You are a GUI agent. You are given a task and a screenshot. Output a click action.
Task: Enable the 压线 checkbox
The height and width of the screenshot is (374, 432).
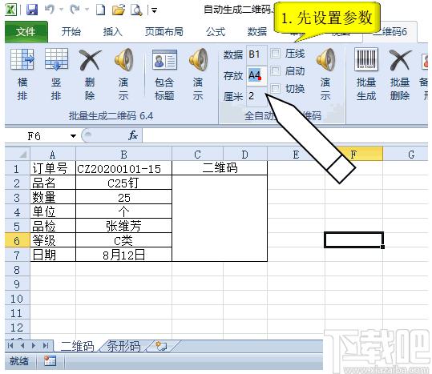[x=276, y=53]
